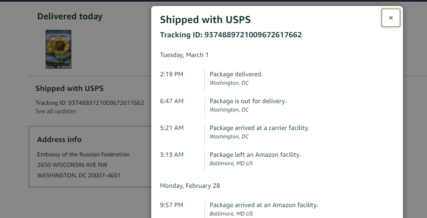
Task: Close the USPS tracking popup
Action: click(390, 18)
